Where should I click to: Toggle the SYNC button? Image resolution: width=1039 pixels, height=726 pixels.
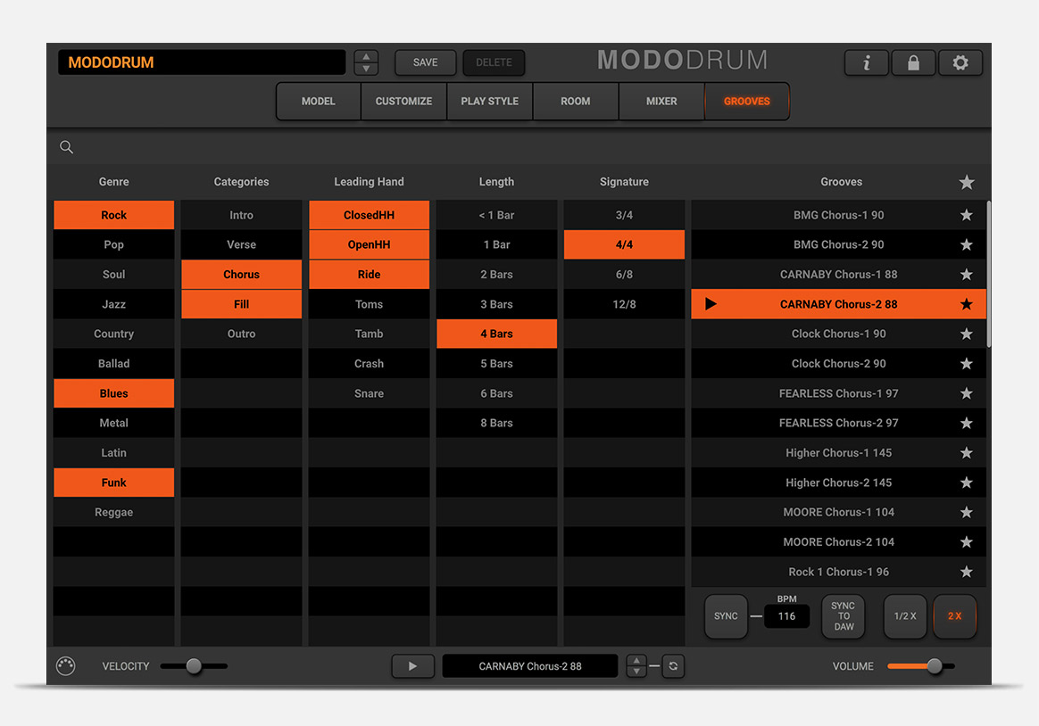tap(726, 616)
